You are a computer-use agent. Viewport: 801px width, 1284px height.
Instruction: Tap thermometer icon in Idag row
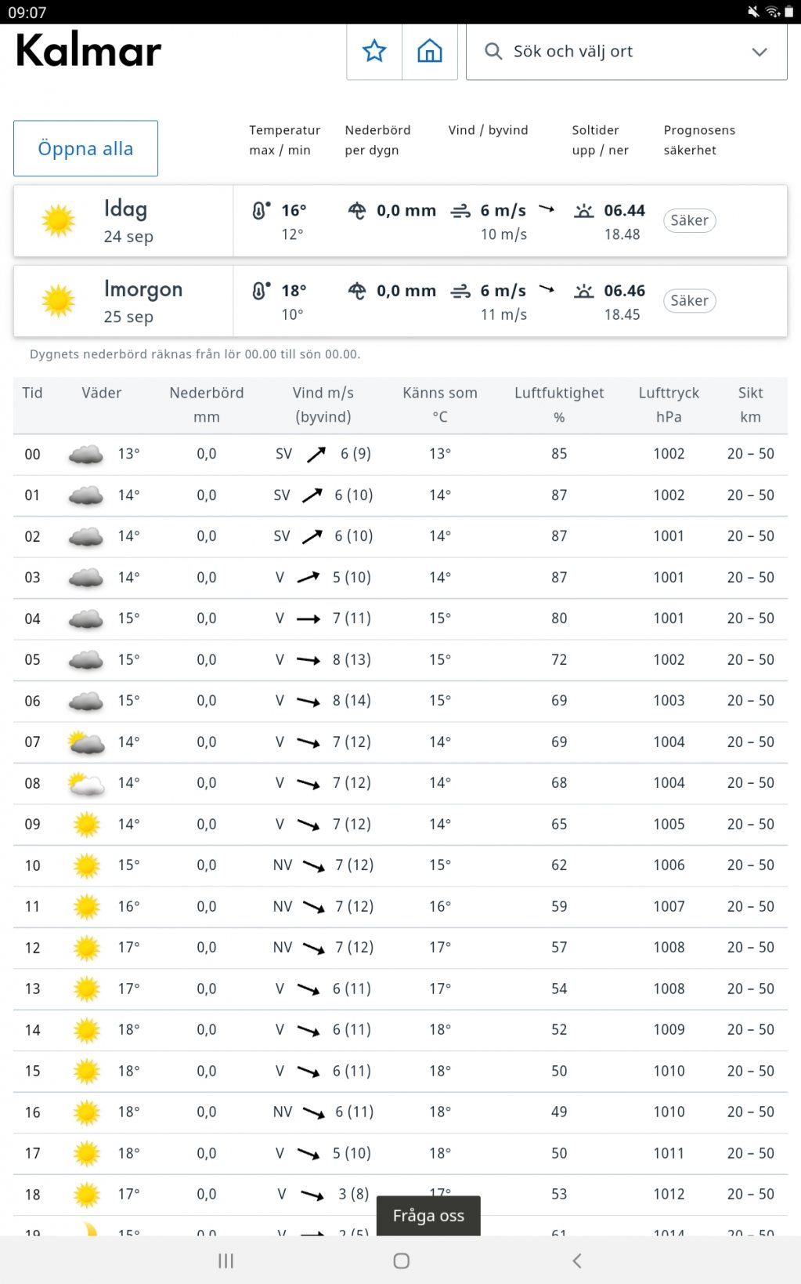tap(261, 210)
